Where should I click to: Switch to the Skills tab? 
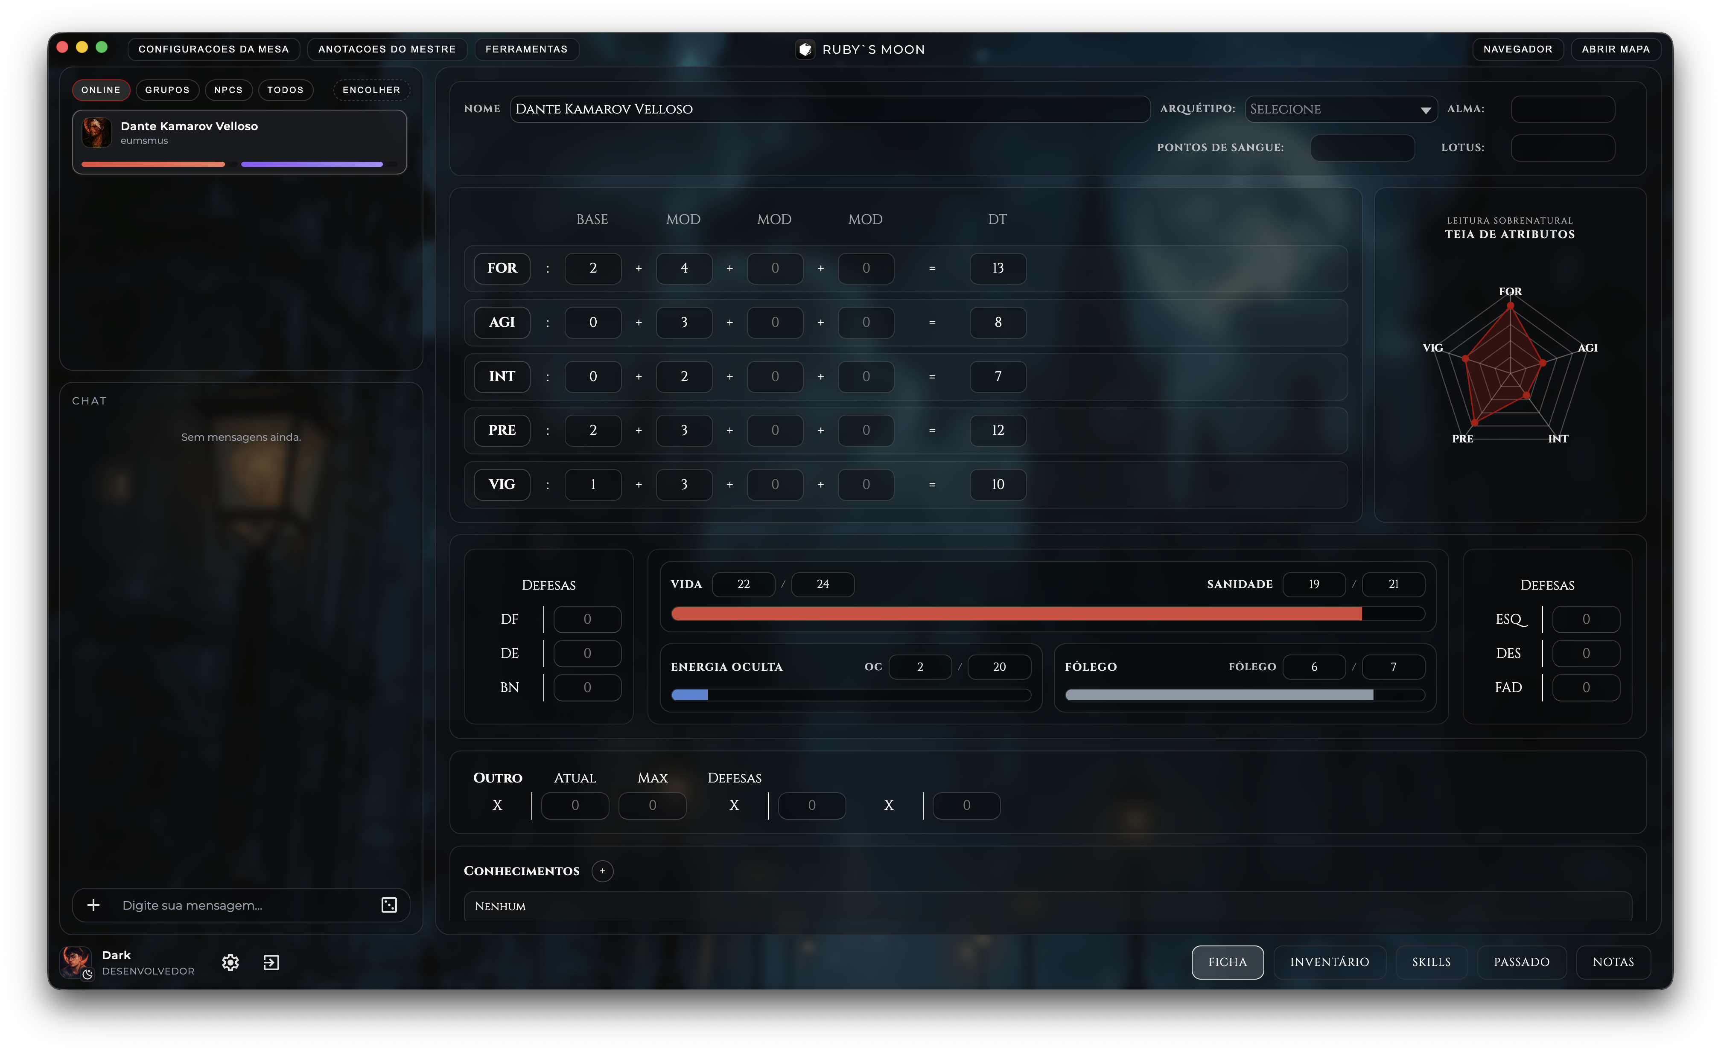pos(1431,962)
